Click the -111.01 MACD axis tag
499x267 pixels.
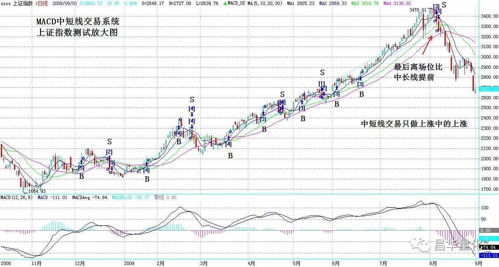489,255
